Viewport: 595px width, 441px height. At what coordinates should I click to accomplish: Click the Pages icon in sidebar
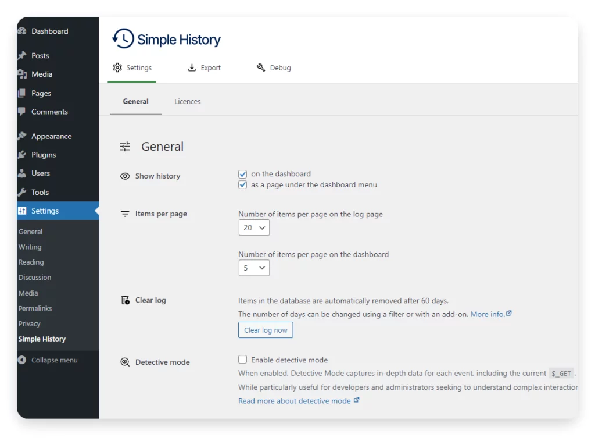(x=22, y=93)
